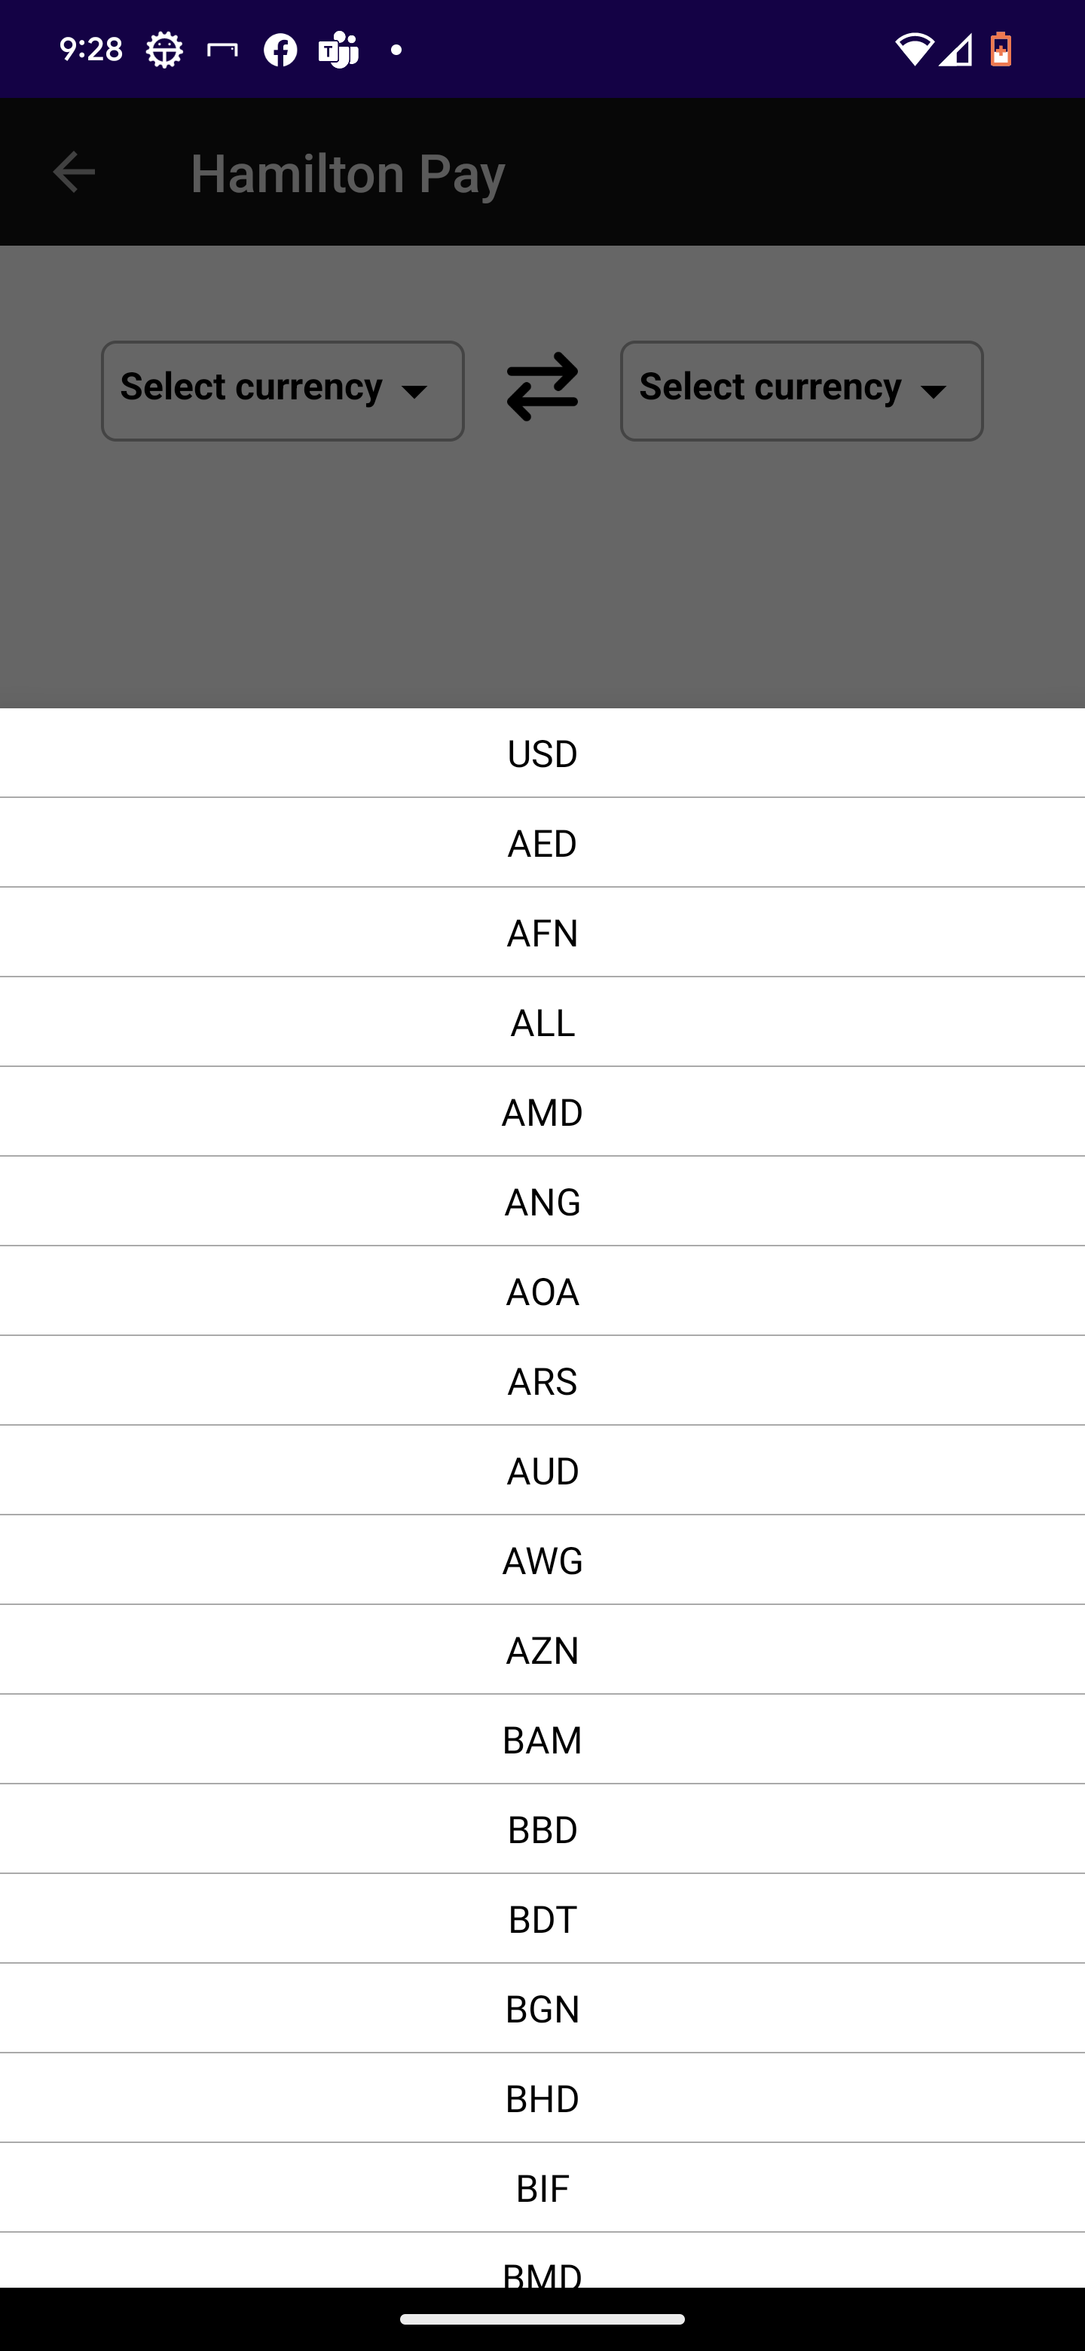The image size is (1085, 2351).
Task: Open the left Select currency dropdown
Action: [282, 390]
